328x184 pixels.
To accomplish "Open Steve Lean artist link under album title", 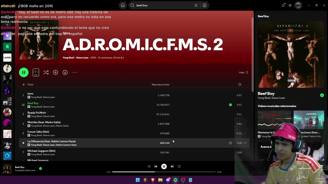I will [82, 58].
